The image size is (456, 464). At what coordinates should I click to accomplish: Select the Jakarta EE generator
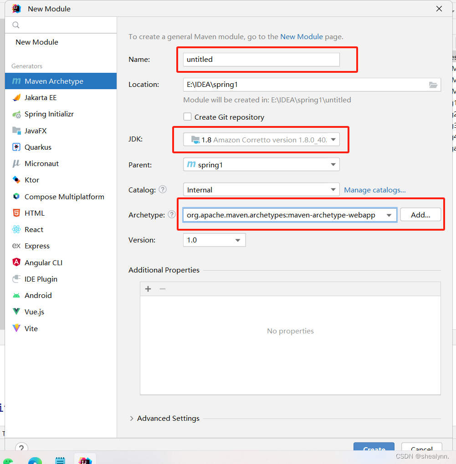coord(42,97)
